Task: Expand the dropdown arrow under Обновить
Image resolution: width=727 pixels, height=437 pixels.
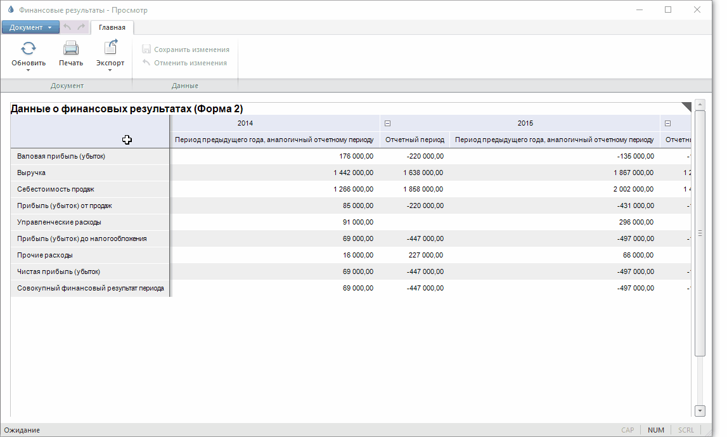Action: (x=29, y=70)
